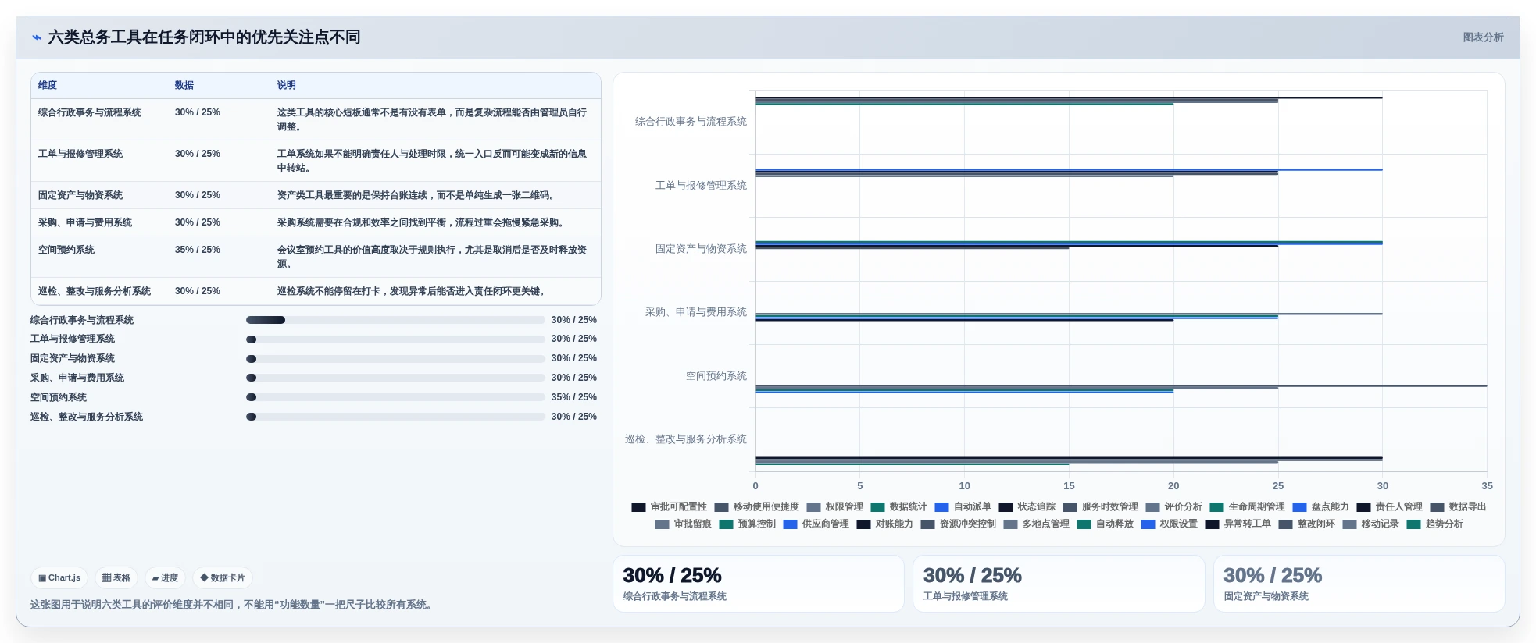Click the 工单与报修管理系统 progress bar
Image resolution: width=1536 pixels, height=643 pixels.
tap(395, 339)
